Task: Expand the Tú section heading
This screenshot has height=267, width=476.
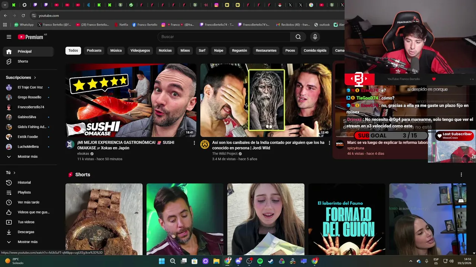Action: tap(10, 173)
